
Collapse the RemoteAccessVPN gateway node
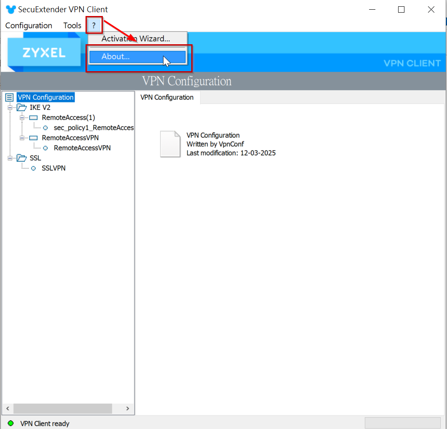(x=22, y=138)
